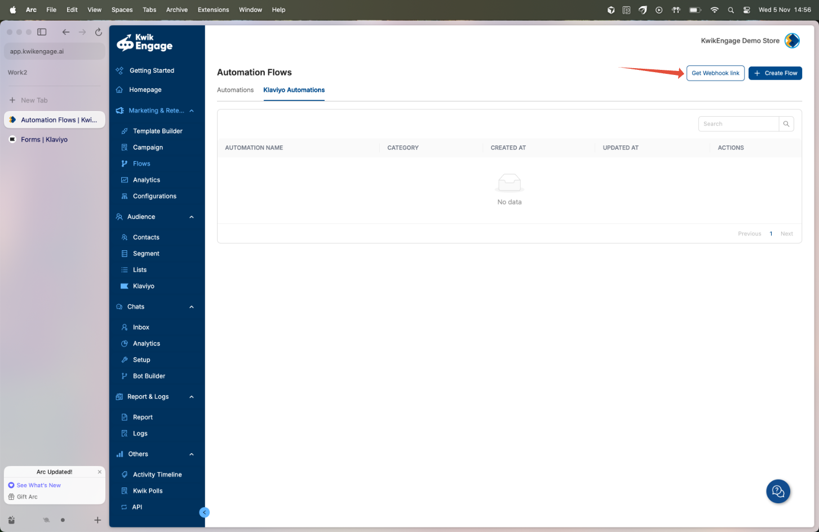Select the Automation Flows Arc tab
819x532 pixels.
55,120
